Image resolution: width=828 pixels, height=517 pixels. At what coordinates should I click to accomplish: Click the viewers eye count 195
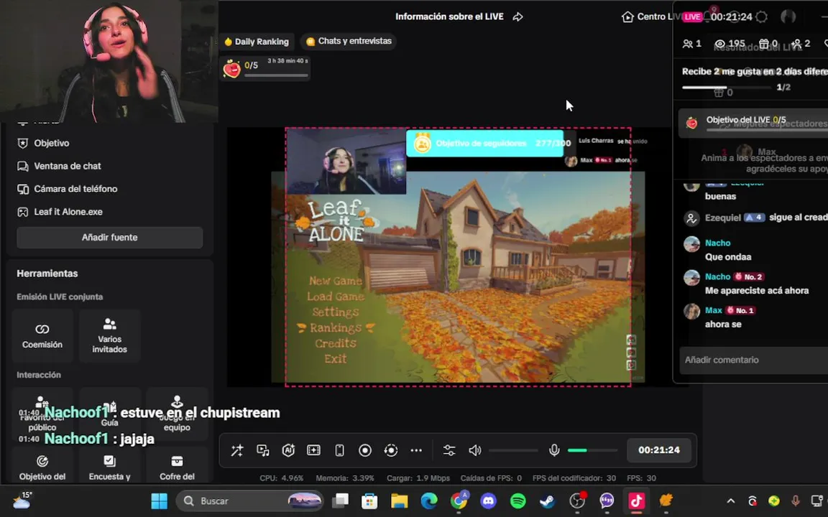[730, 44]
